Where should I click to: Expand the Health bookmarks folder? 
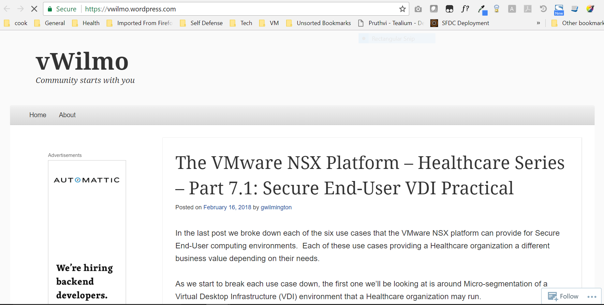coord(86,23)
